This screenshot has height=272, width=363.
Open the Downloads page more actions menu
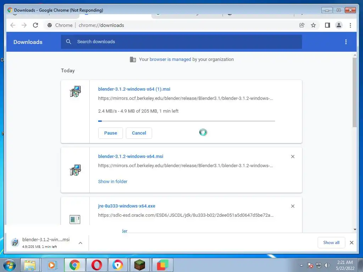tap(346, 42)
